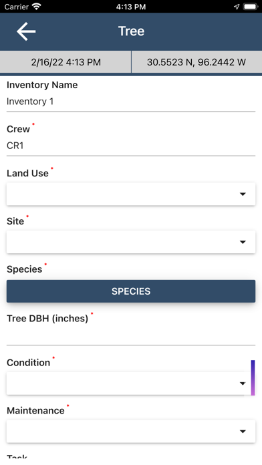Tap the back arrow in header

(26, 31)
